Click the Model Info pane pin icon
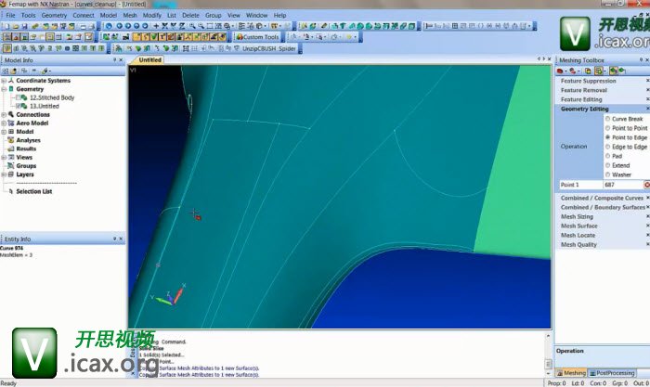This screenshot has height=387, width=650. pyautogui.click(x=115, y=59)
